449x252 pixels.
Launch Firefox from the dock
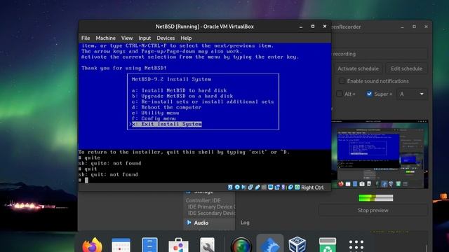[x=92, y=245]
